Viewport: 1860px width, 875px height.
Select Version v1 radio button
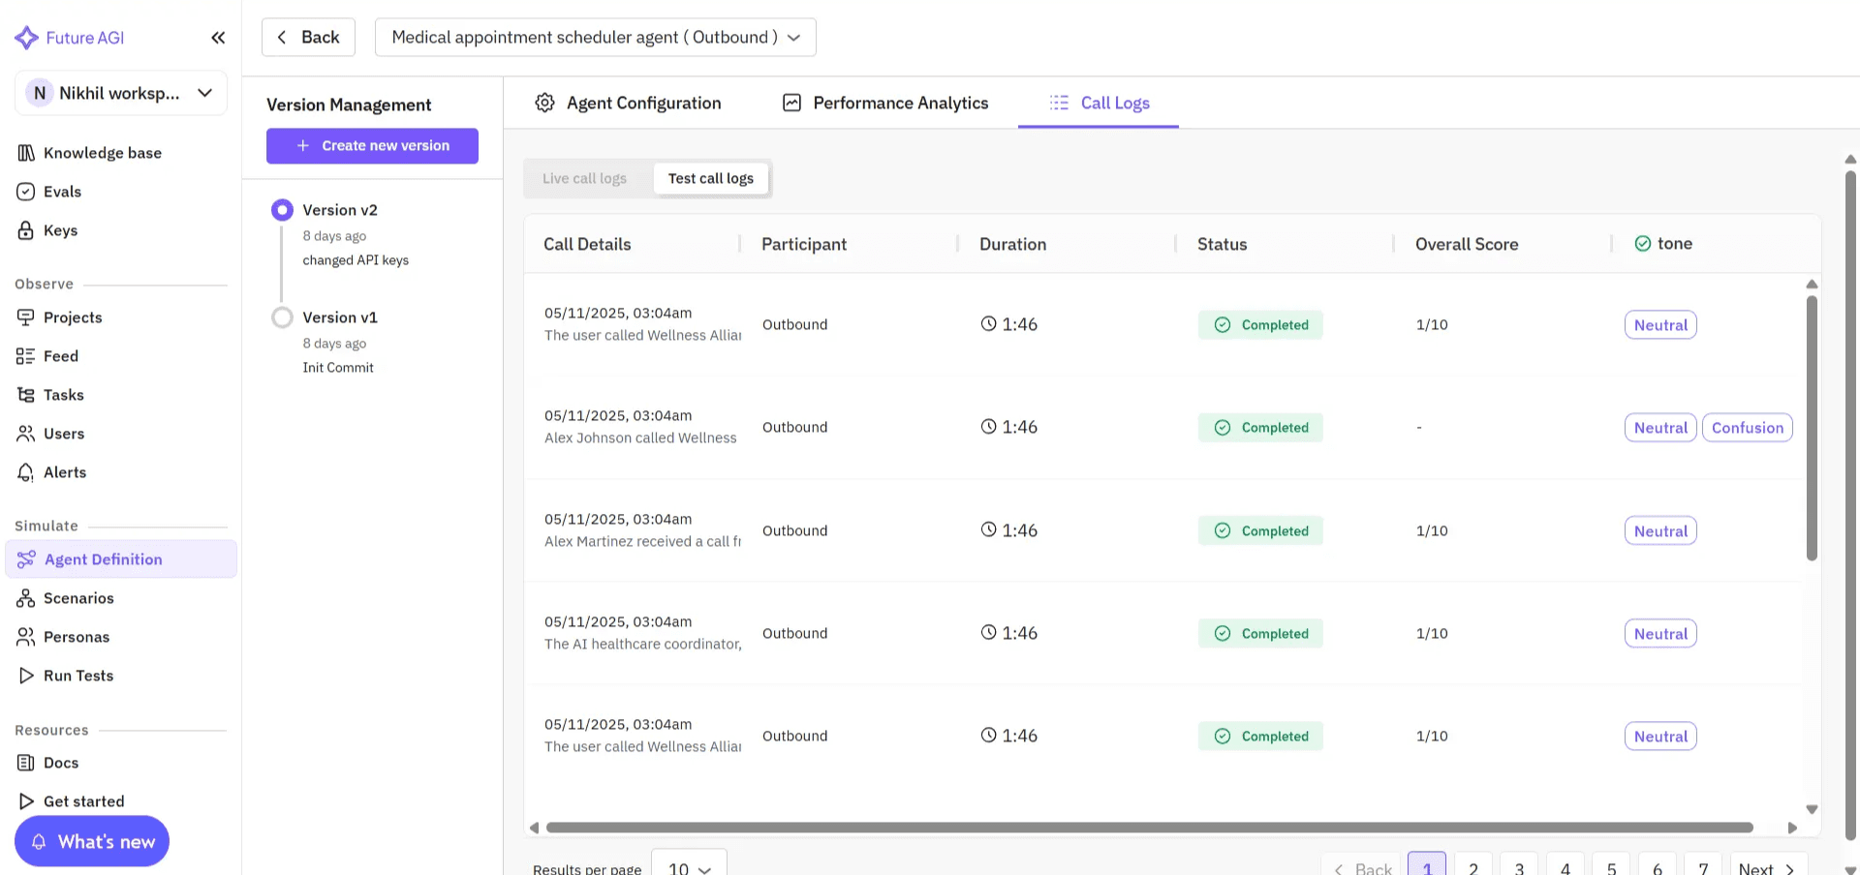tap(282, 317)
